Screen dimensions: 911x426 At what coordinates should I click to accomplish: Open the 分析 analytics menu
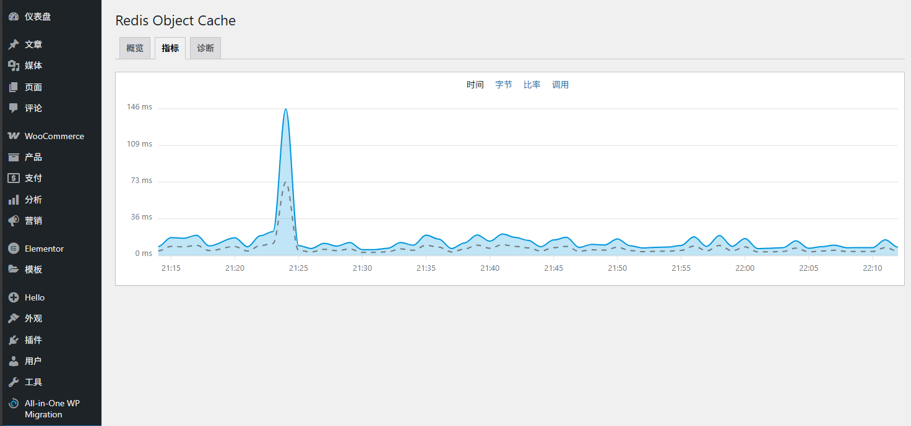click(33, 200)
